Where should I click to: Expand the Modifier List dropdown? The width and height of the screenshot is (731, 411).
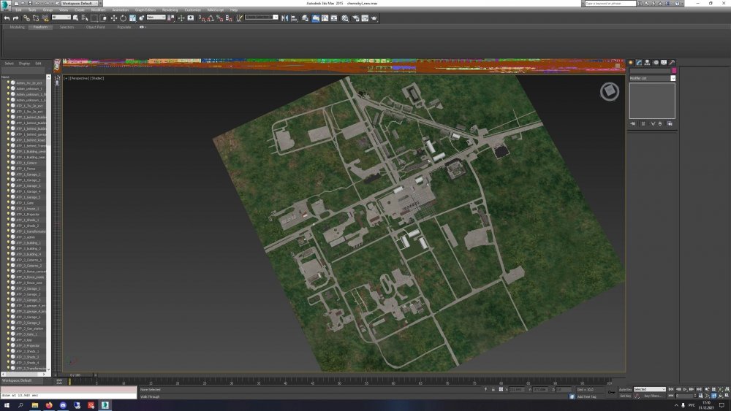point(652,77)
